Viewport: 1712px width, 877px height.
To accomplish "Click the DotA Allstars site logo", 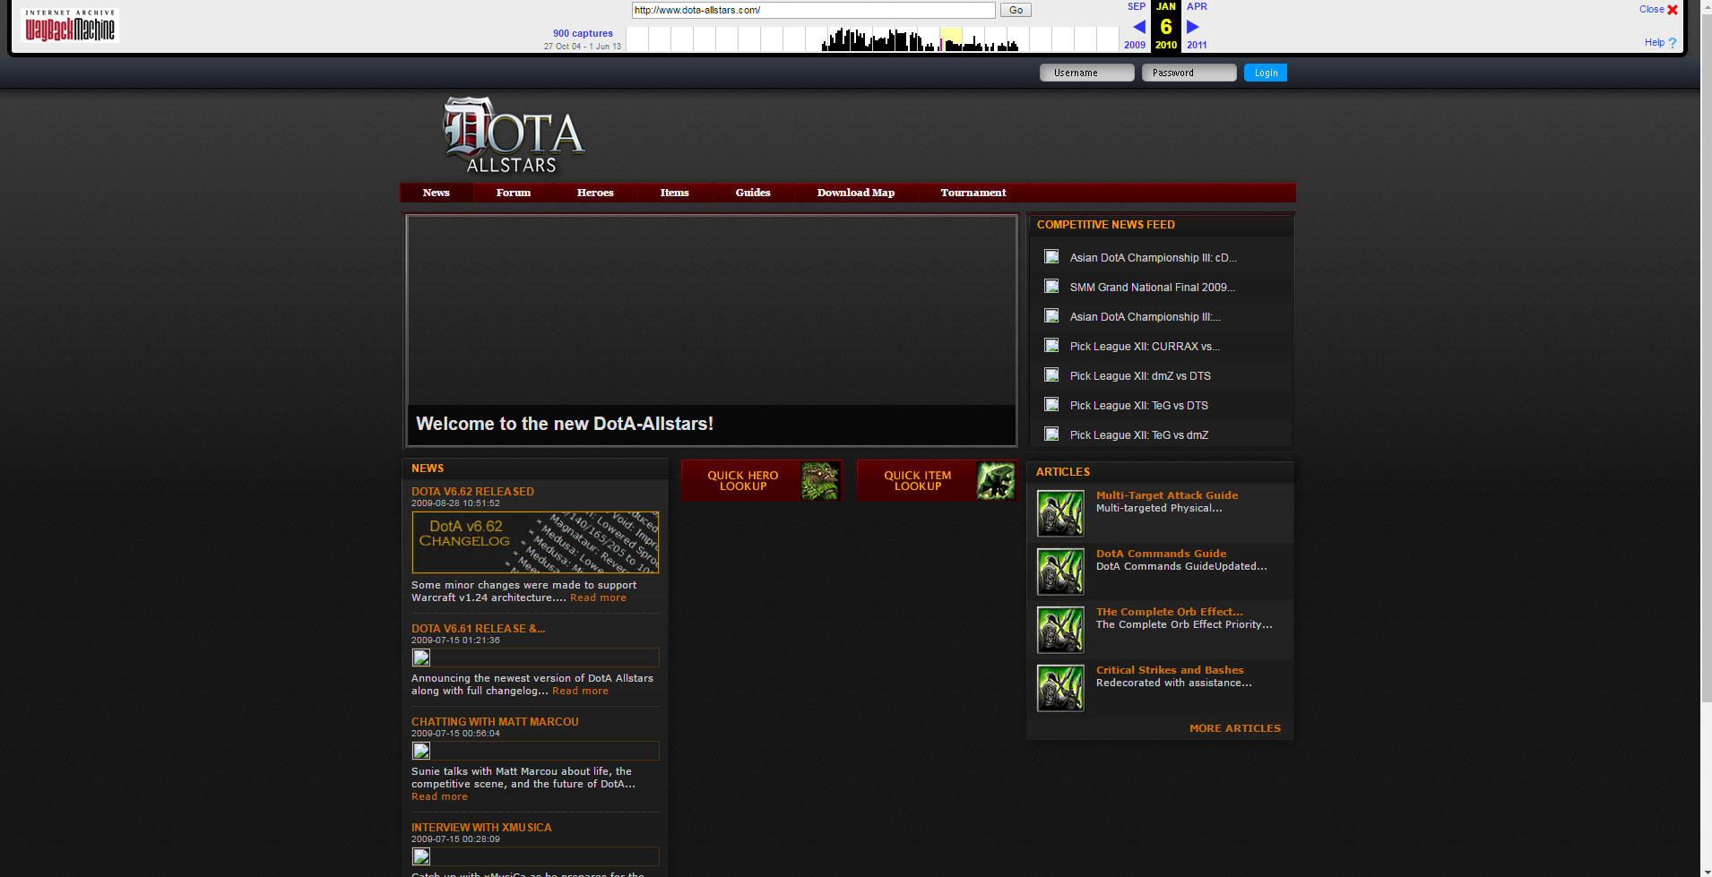I will [x=514, y=135].
